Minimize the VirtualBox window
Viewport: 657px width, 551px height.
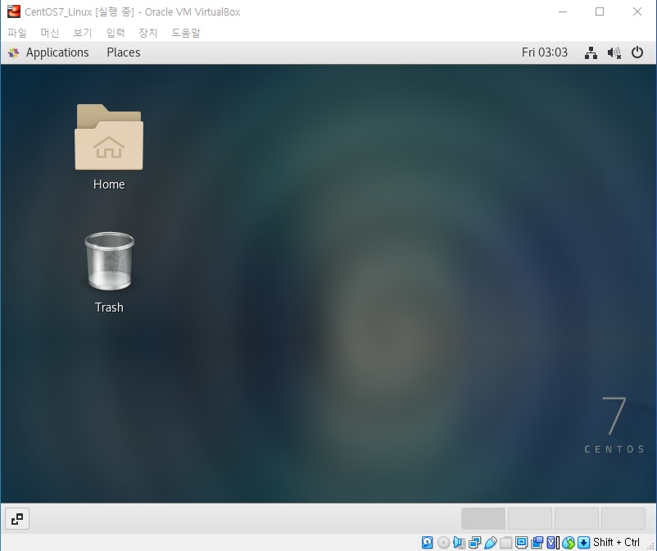[563, 11]
